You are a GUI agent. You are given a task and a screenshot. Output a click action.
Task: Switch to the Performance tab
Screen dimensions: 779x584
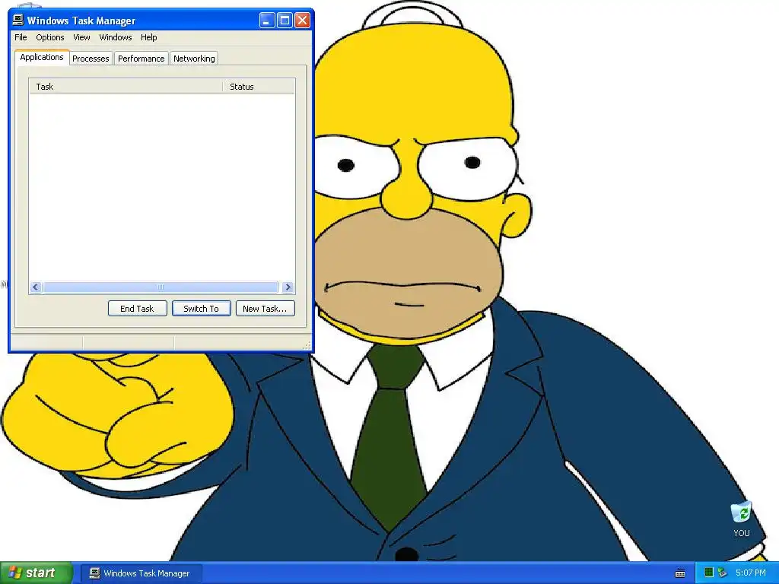coord(141,59)
